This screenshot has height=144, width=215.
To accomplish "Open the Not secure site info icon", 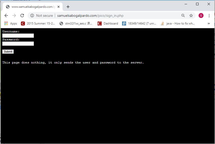I will tap(32, 15).
